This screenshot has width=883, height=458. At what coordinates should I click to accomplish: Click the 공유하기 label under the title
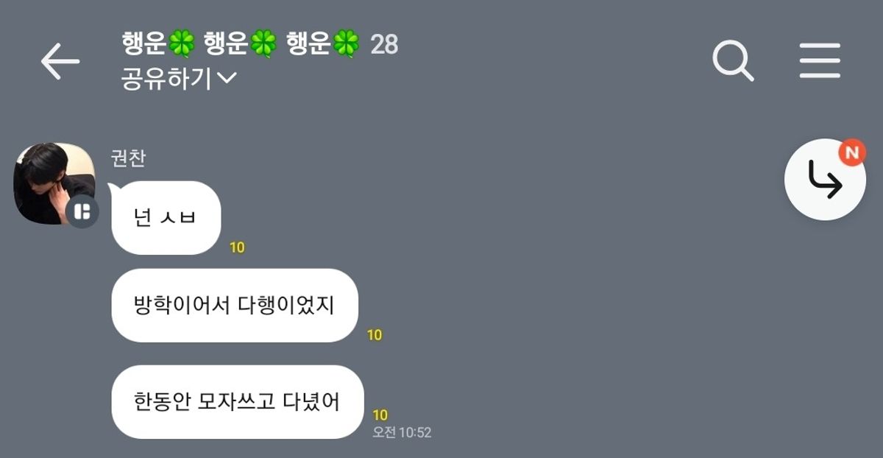tap(167, 78)
